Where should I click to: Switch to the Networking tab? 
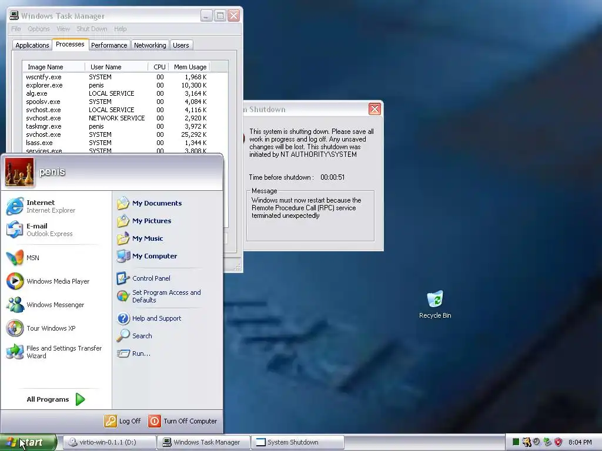[150, 45]
